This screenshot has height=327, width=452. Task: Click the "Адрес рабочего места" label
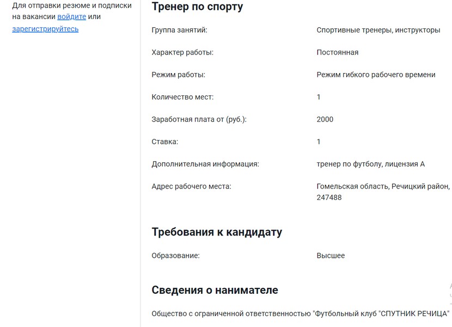tap(191, 186)
